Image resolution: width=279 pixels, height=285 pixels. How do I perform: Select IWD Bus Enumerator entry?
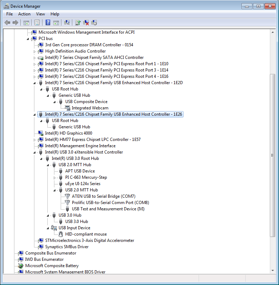44,259
